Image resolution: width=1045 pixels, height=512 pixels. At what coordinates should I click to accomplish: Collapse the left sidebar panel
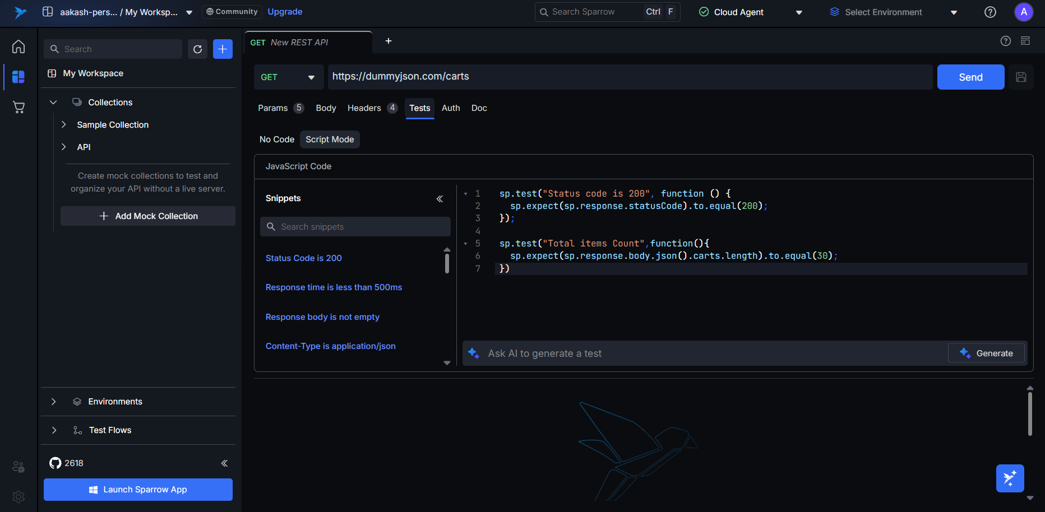[x=224, y=463]
